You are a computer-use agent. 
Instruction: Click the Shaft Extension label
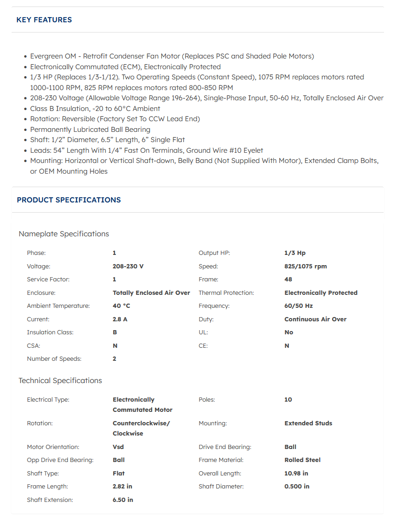pos(50,500)
